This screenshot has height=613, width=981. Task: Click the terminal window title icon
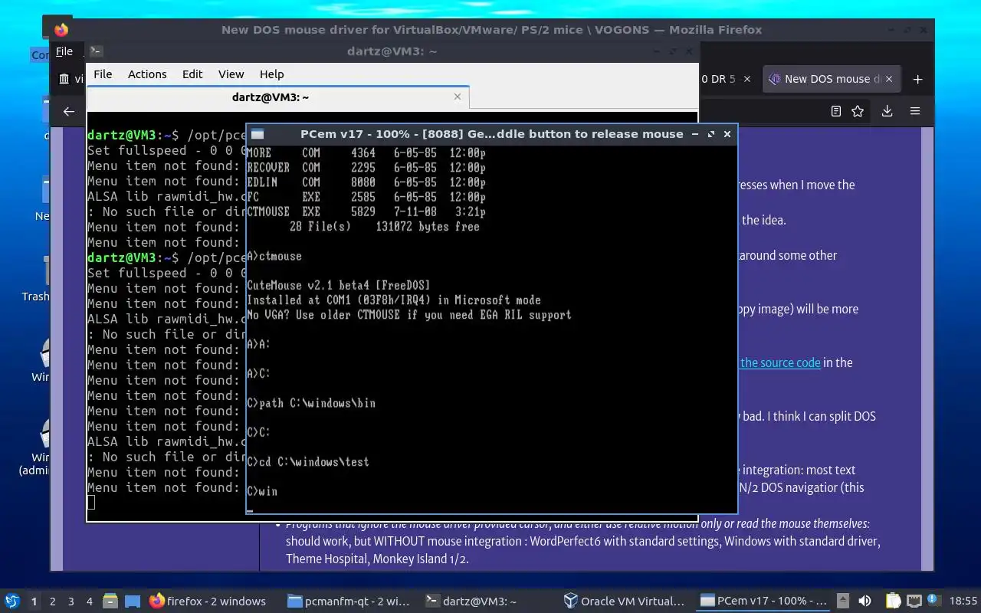96,51
